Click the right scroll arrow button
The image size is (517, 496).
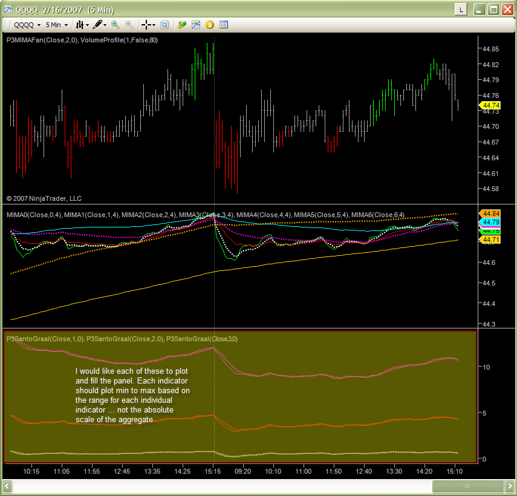(509, 486)
